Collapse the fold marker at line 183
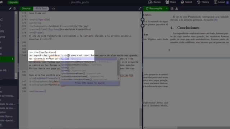This screenshot has width=230, height=129. click(27, 52)
